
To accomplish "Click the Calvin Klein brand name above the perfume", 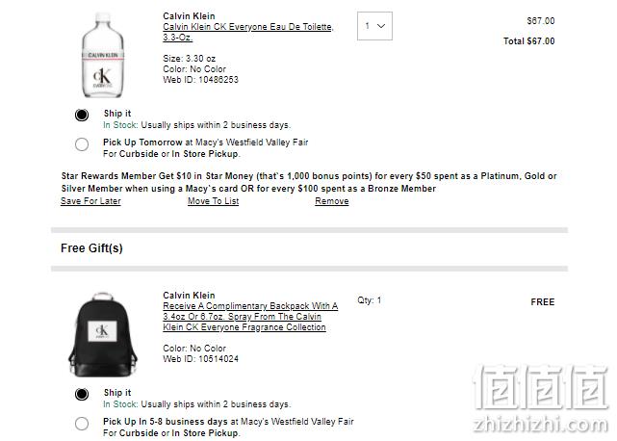I will 189,15.
